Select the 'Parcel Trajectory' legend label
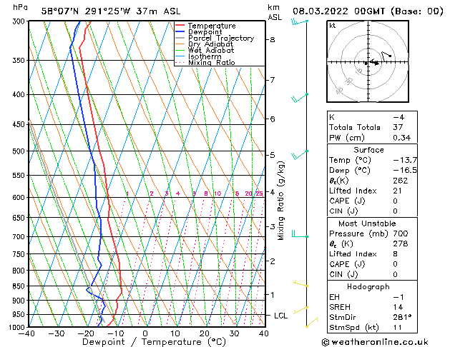The height and width of the screenshot is (347, 450). coord(221,38)
